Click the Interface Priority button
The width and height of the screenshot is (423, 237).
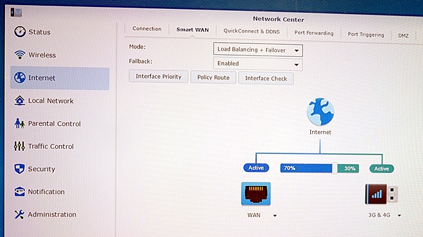pos(158,77)
